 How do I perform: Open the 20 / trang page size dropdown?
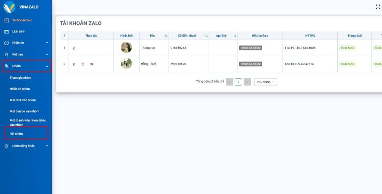pyautogui.click(x=266, y=82)
